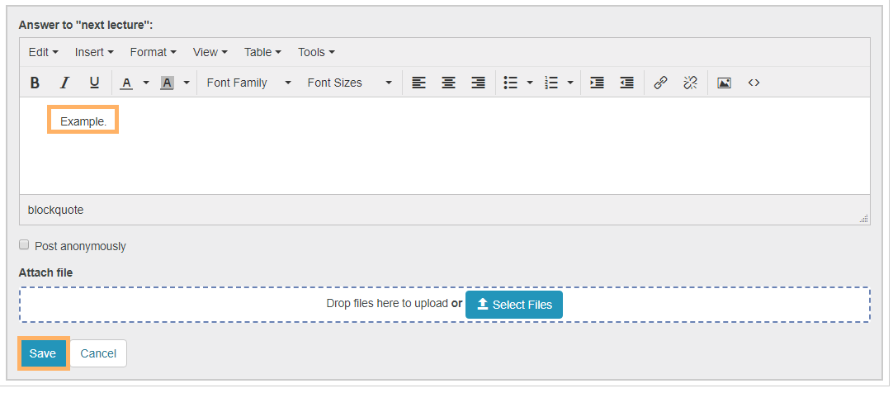
Task: Center align the text
Action: 448,83
